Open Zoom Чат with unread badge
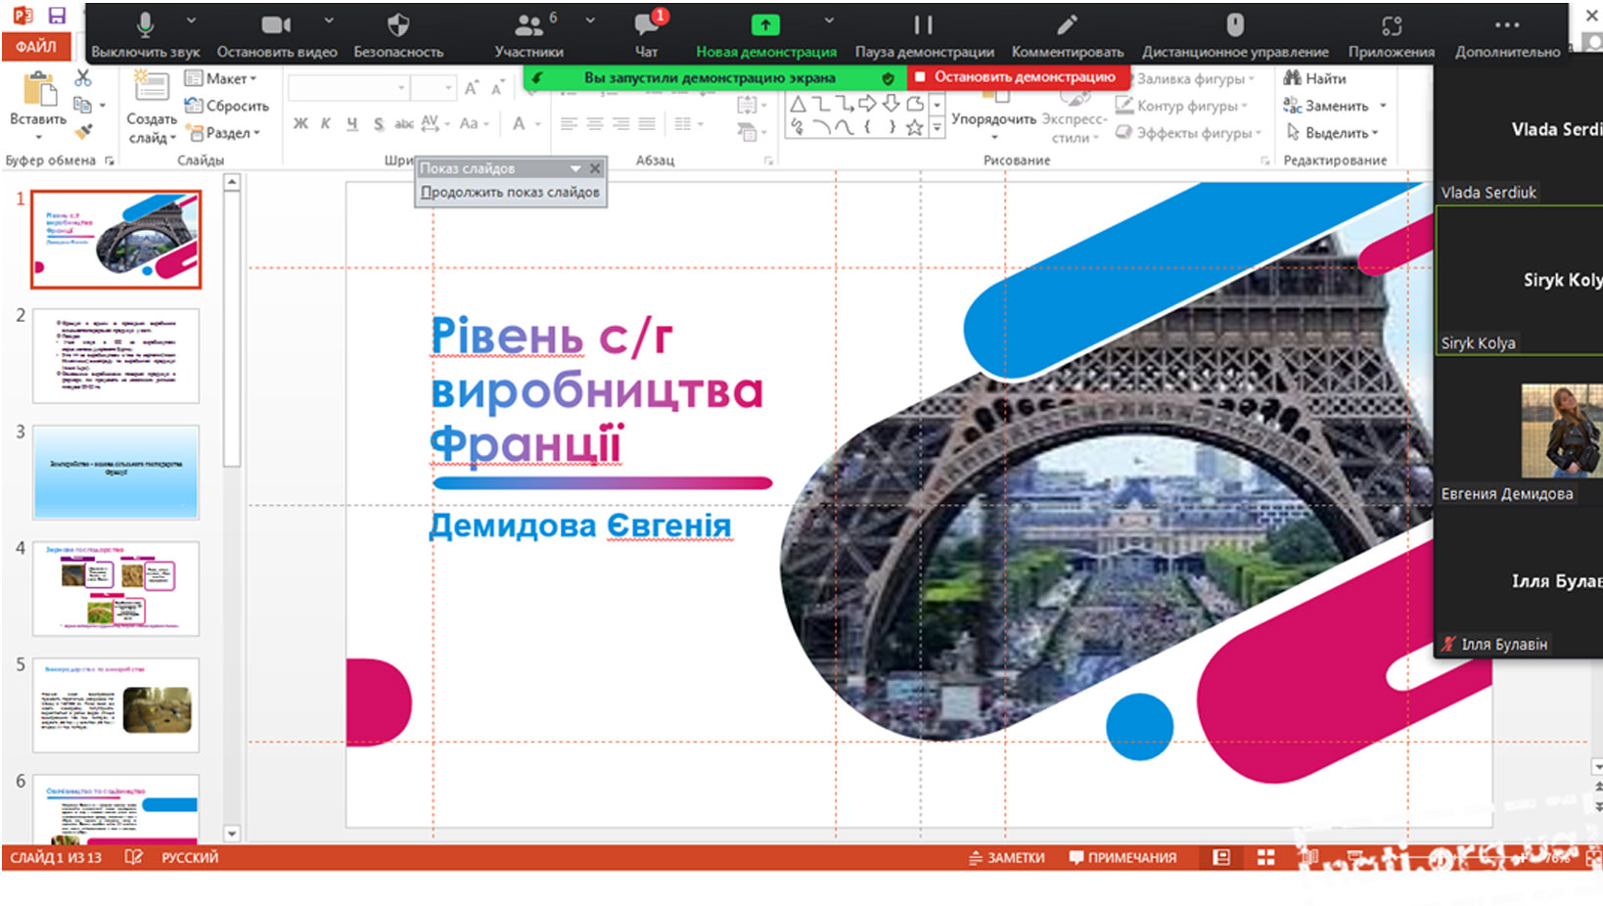The image size is (1603, 906). 647,35
